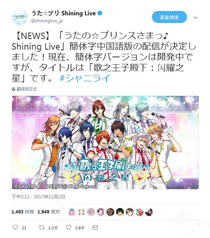Viewport: 210px width, 238px height.
Task: View the 1,463 转推 retweets list
Action: coord(23,212)
